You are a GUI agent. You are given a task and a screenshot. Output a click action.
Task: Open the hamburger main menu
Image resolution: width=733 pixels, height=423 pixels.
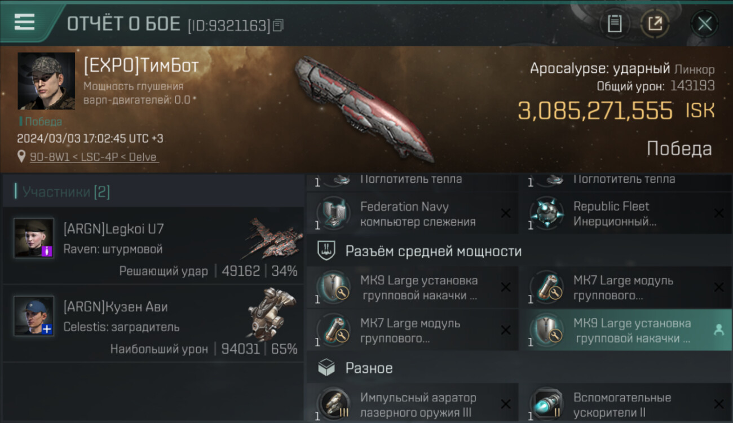(x=24, y=23)
